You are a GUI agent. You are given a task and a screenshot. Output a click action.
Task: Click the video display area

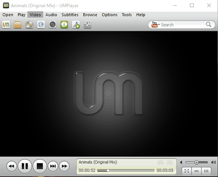[109, 94]
